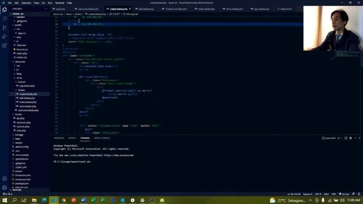The height and width of the screenshot is (204, 363).
Task: Open the File menu
Action: pos(10,3)
